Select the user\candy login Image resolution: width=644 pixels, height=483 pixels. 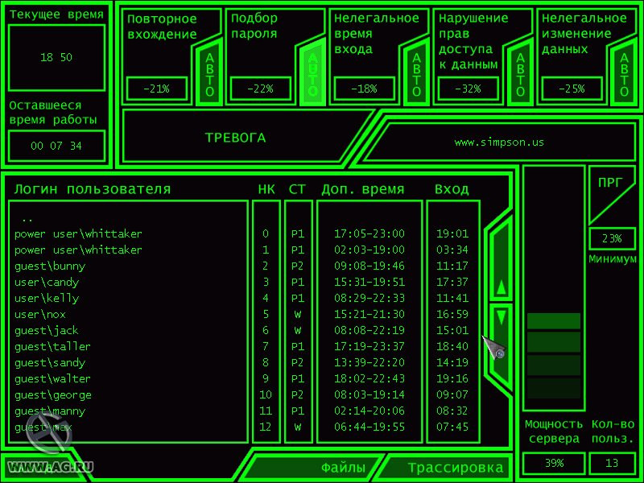47,283
